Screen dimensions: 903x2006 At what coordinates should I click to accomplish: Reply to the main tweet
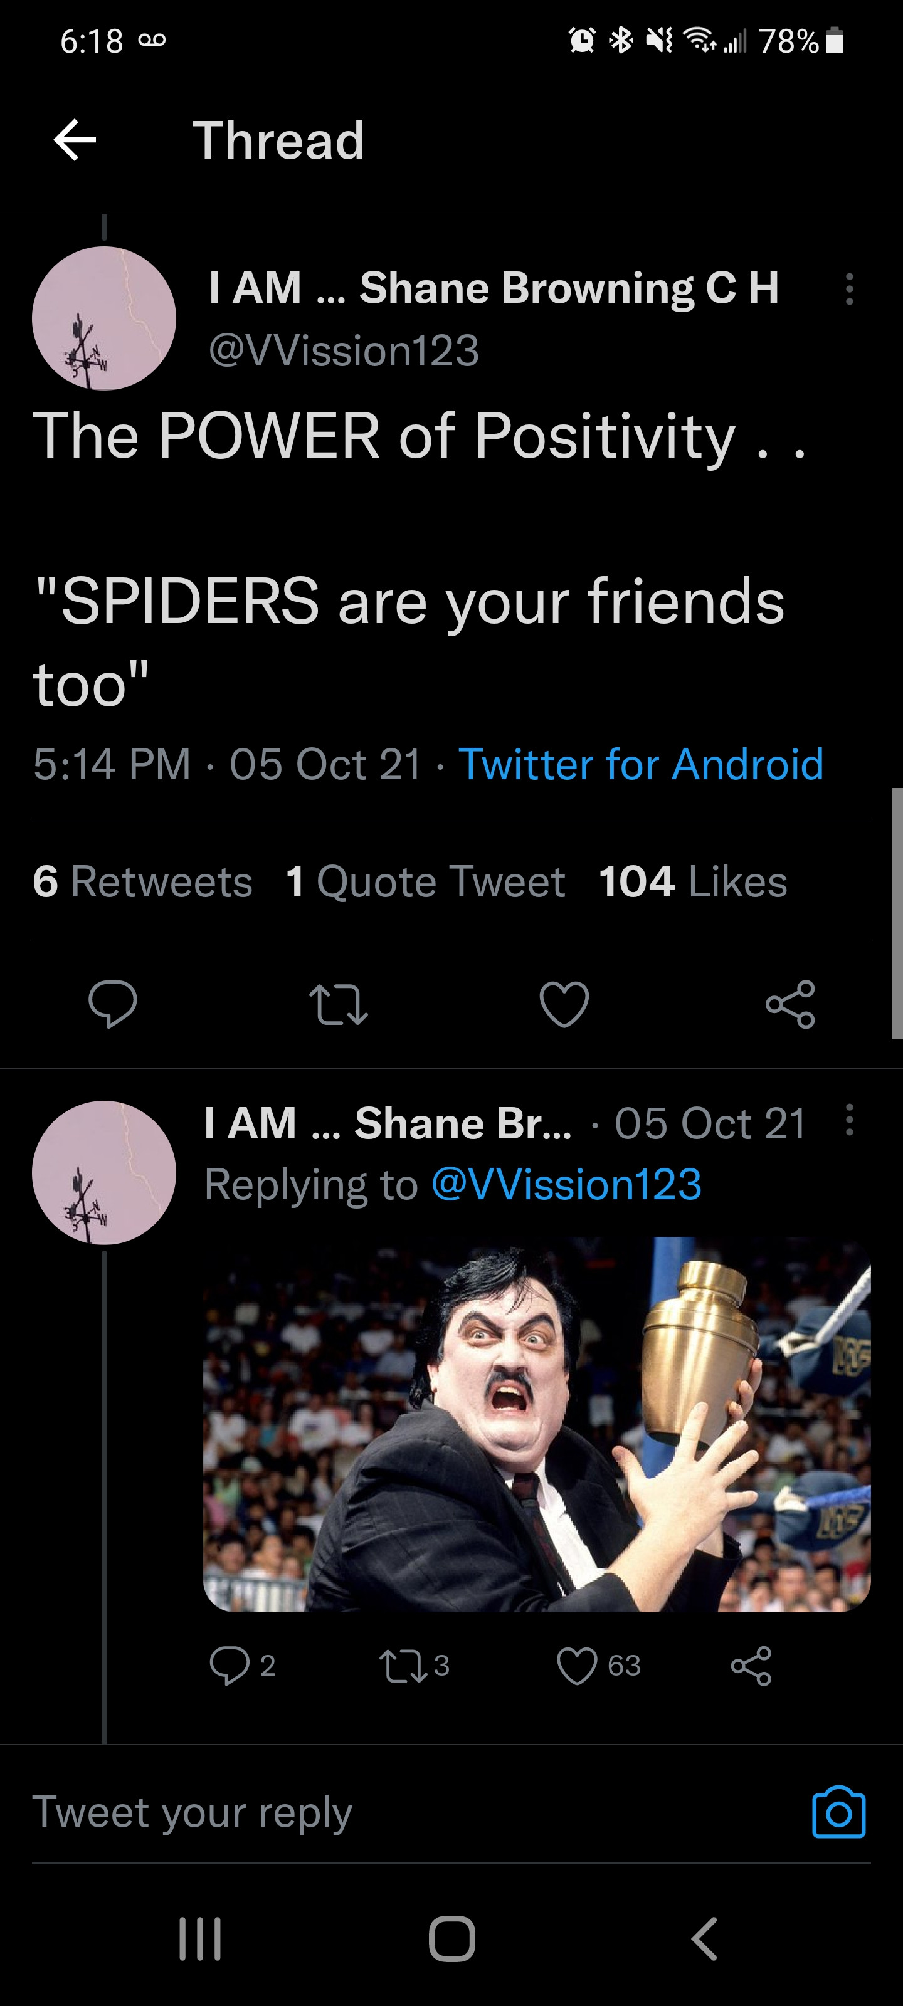pos(113,1003)
